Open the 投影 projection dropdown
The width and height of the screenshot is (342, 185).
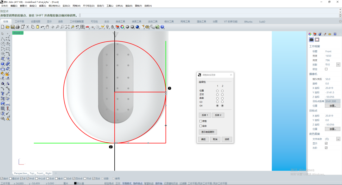(x=338, y=64)
